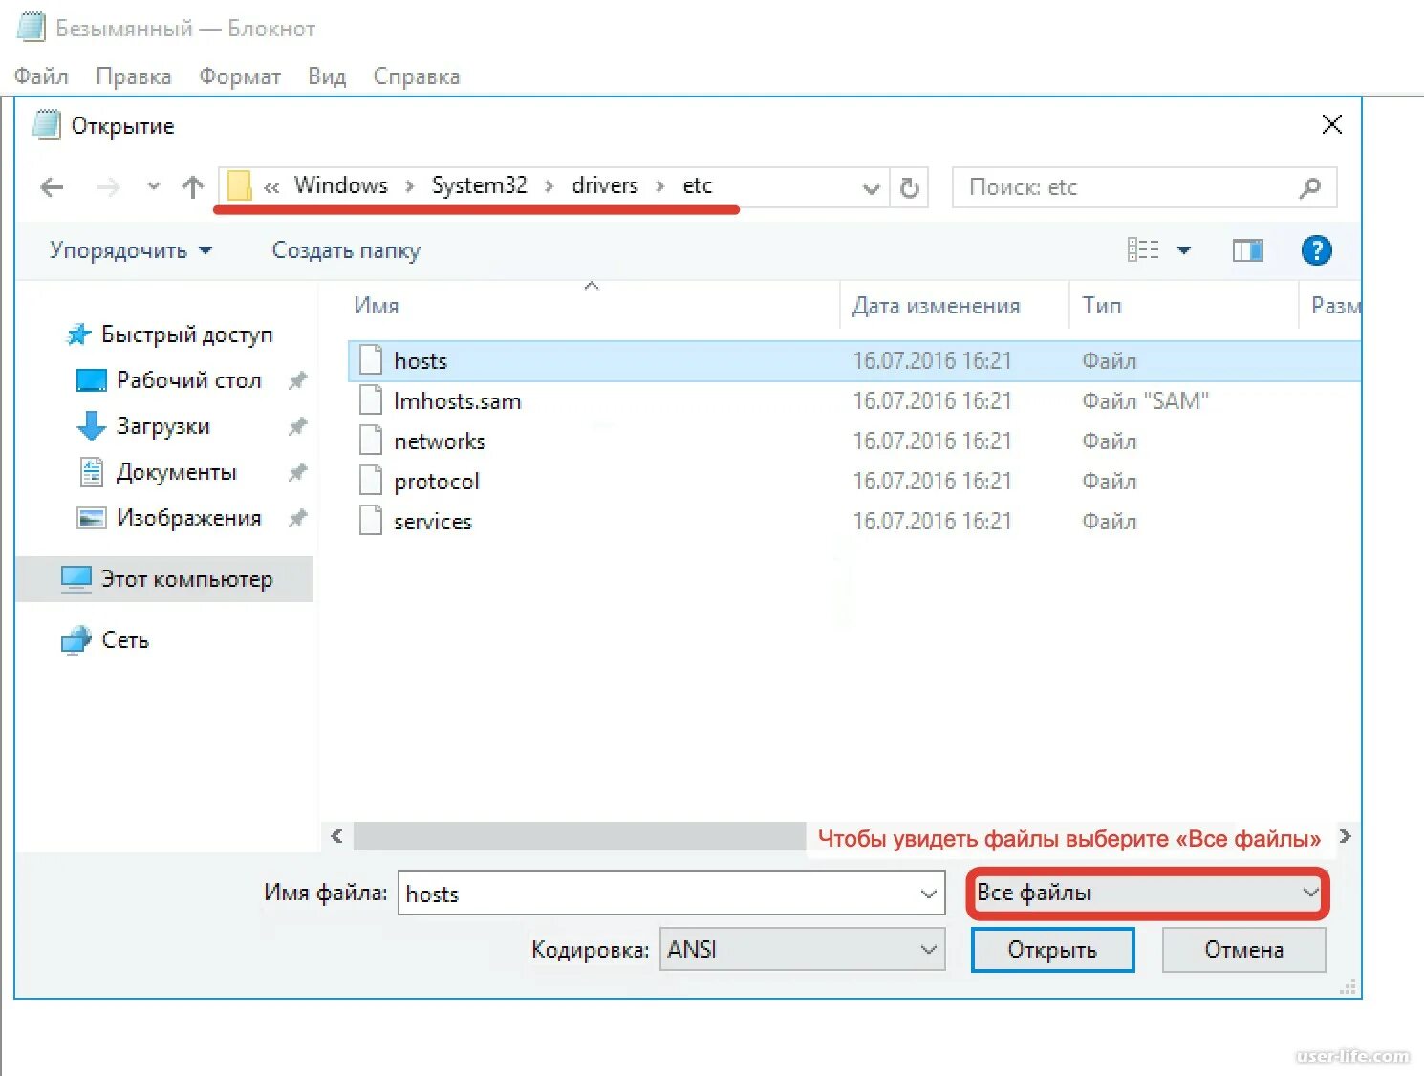Open the Все файлы file type dropdown
This screenshot has width=1424, height=1076.
click(1147, 893)
